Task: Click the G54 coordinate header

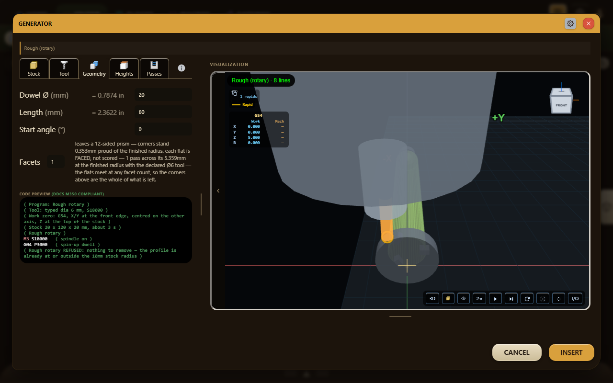Action: [258, 115]
